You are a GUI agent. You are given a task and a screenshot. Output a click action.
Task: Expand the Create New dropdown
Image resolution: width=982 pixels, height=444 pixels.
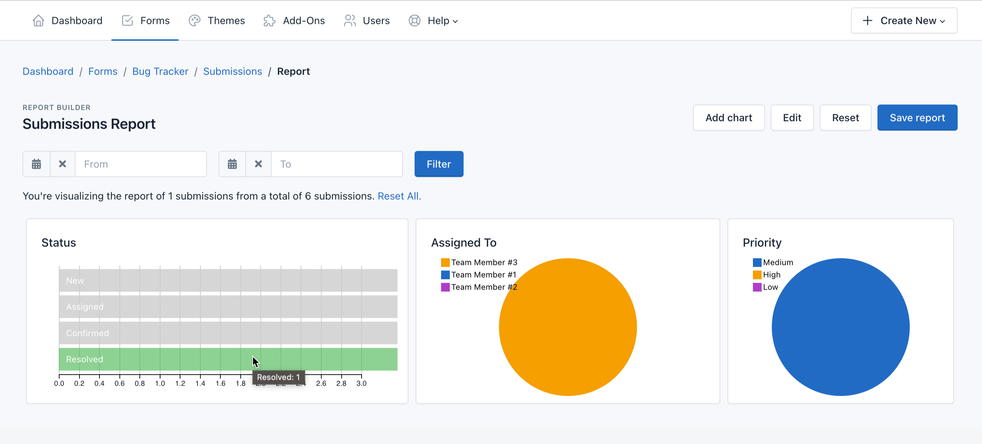pos(942,21)
